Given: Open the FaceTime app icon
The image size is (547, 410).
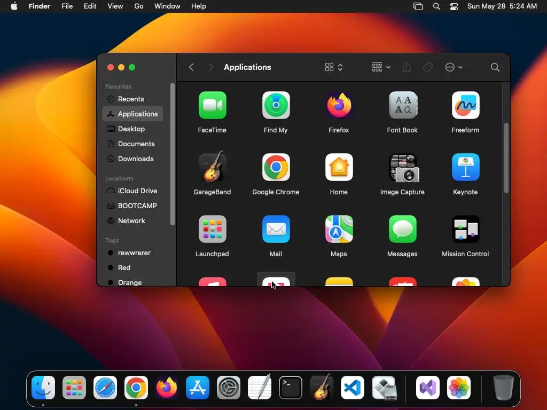Looking at the screenshot, I should [213, 105].
